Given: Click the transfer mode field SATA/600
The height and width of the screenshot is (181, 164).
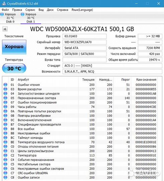Looking at the screenshot, I should point(84,54).
